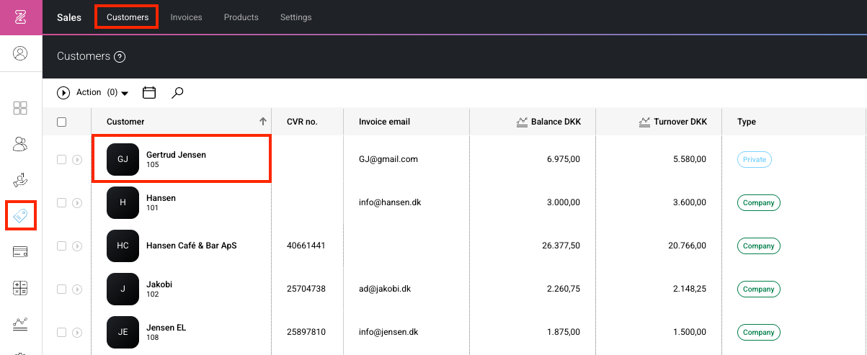This screenshot has width=867, height=355.
Task: Click the Company badge in Jensen EL row
Action: pos(759,333)
